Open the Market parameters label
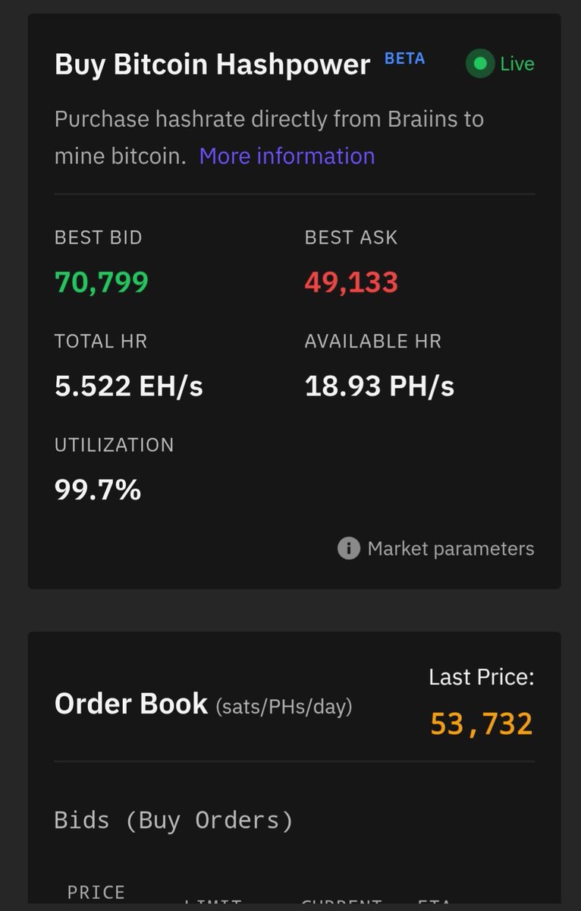 pyautogui.click(x=451, y=548)
